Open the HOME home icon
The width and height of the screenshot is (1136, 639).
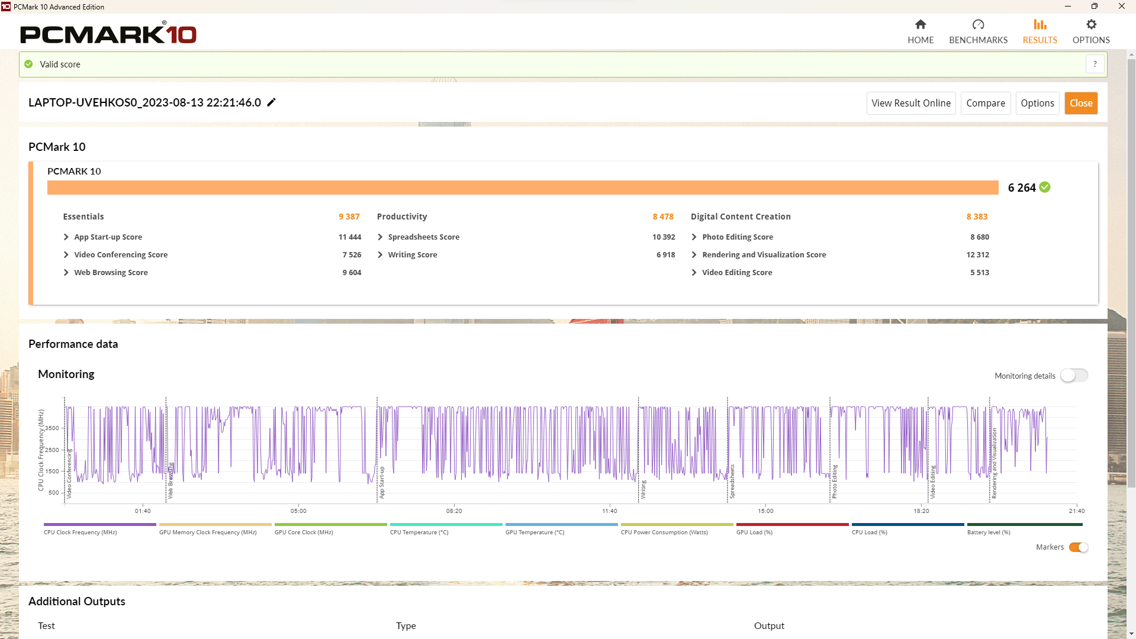click(x=920, y=24)
